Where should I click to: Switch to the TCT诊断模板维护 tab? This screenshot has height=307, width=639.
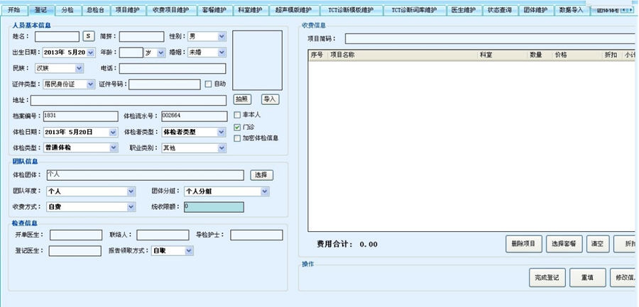point(351,10)
